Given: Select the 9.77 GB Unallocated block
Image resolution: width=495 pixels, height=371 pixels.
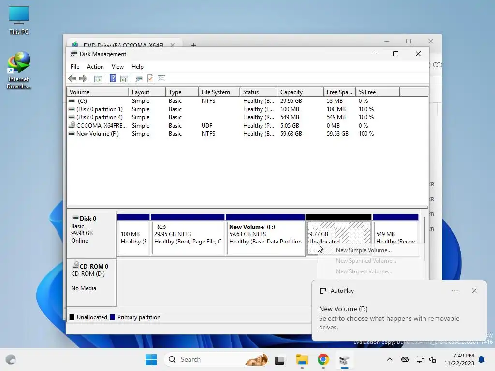Looking at the screenshot, I should click(x=338, y=234).
